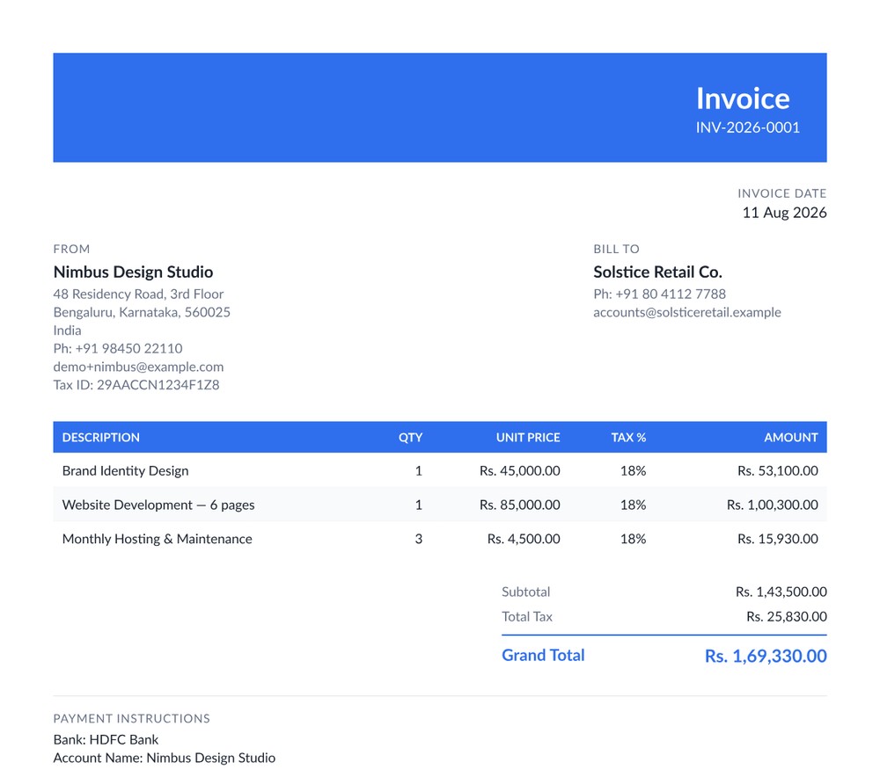Select client name Solstice Retail Co.
This screenshot has height=770, width=880.
click(x=657, y=272)
